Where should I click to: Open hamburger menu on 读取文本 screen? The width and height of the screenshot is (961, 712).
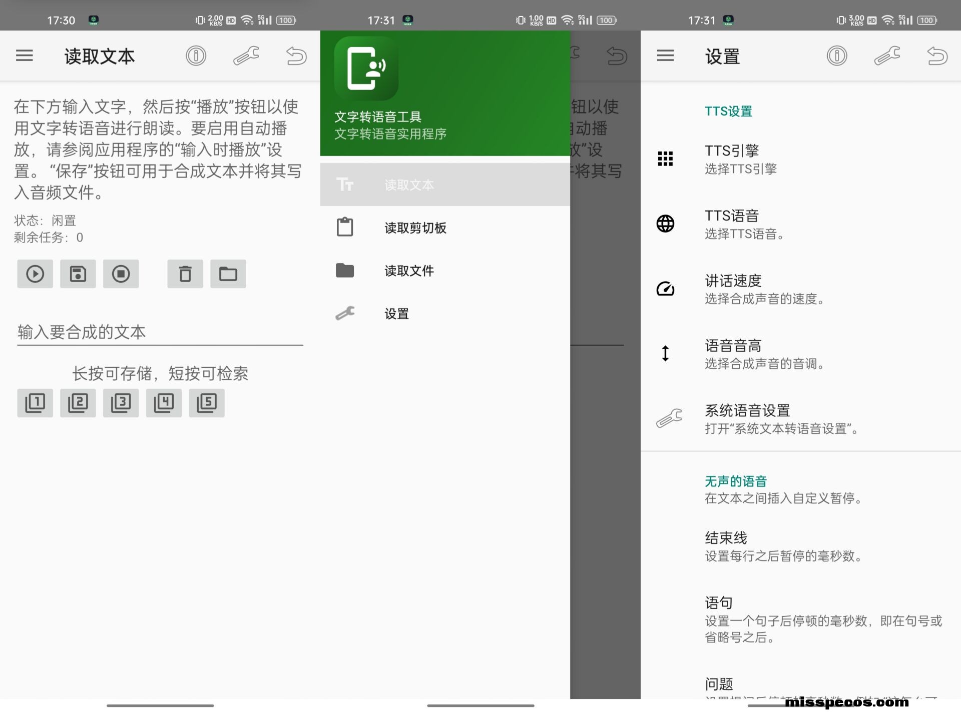point(25,56)
